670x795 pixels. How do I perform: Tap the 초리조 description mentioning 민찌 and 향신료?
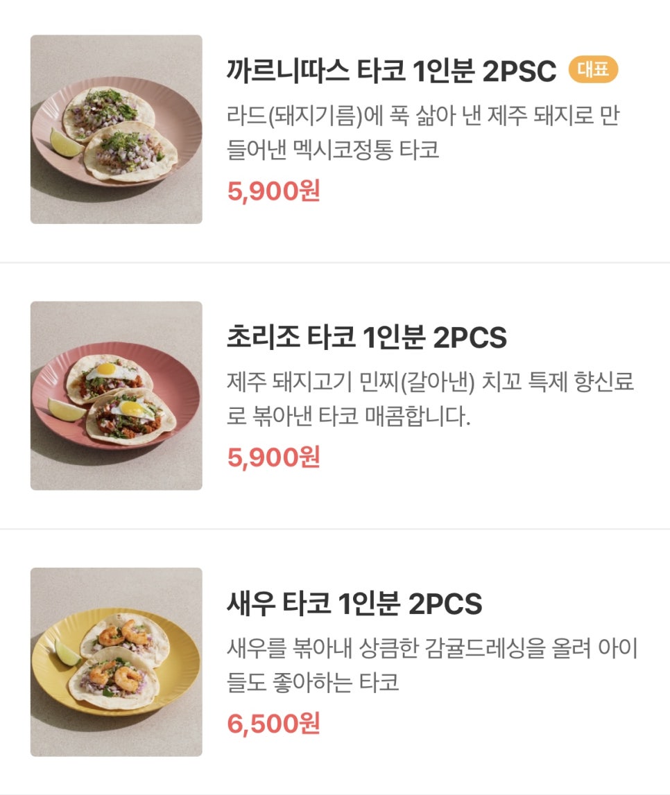click(x=430, y=399)
